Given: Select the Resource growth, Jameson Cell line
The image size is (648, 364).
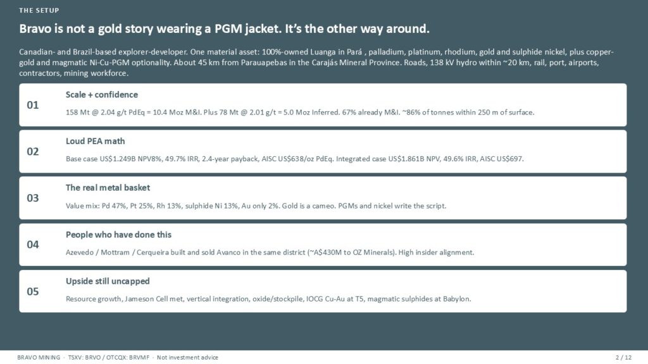Looking at the screenshot, I should click(268, 299).
